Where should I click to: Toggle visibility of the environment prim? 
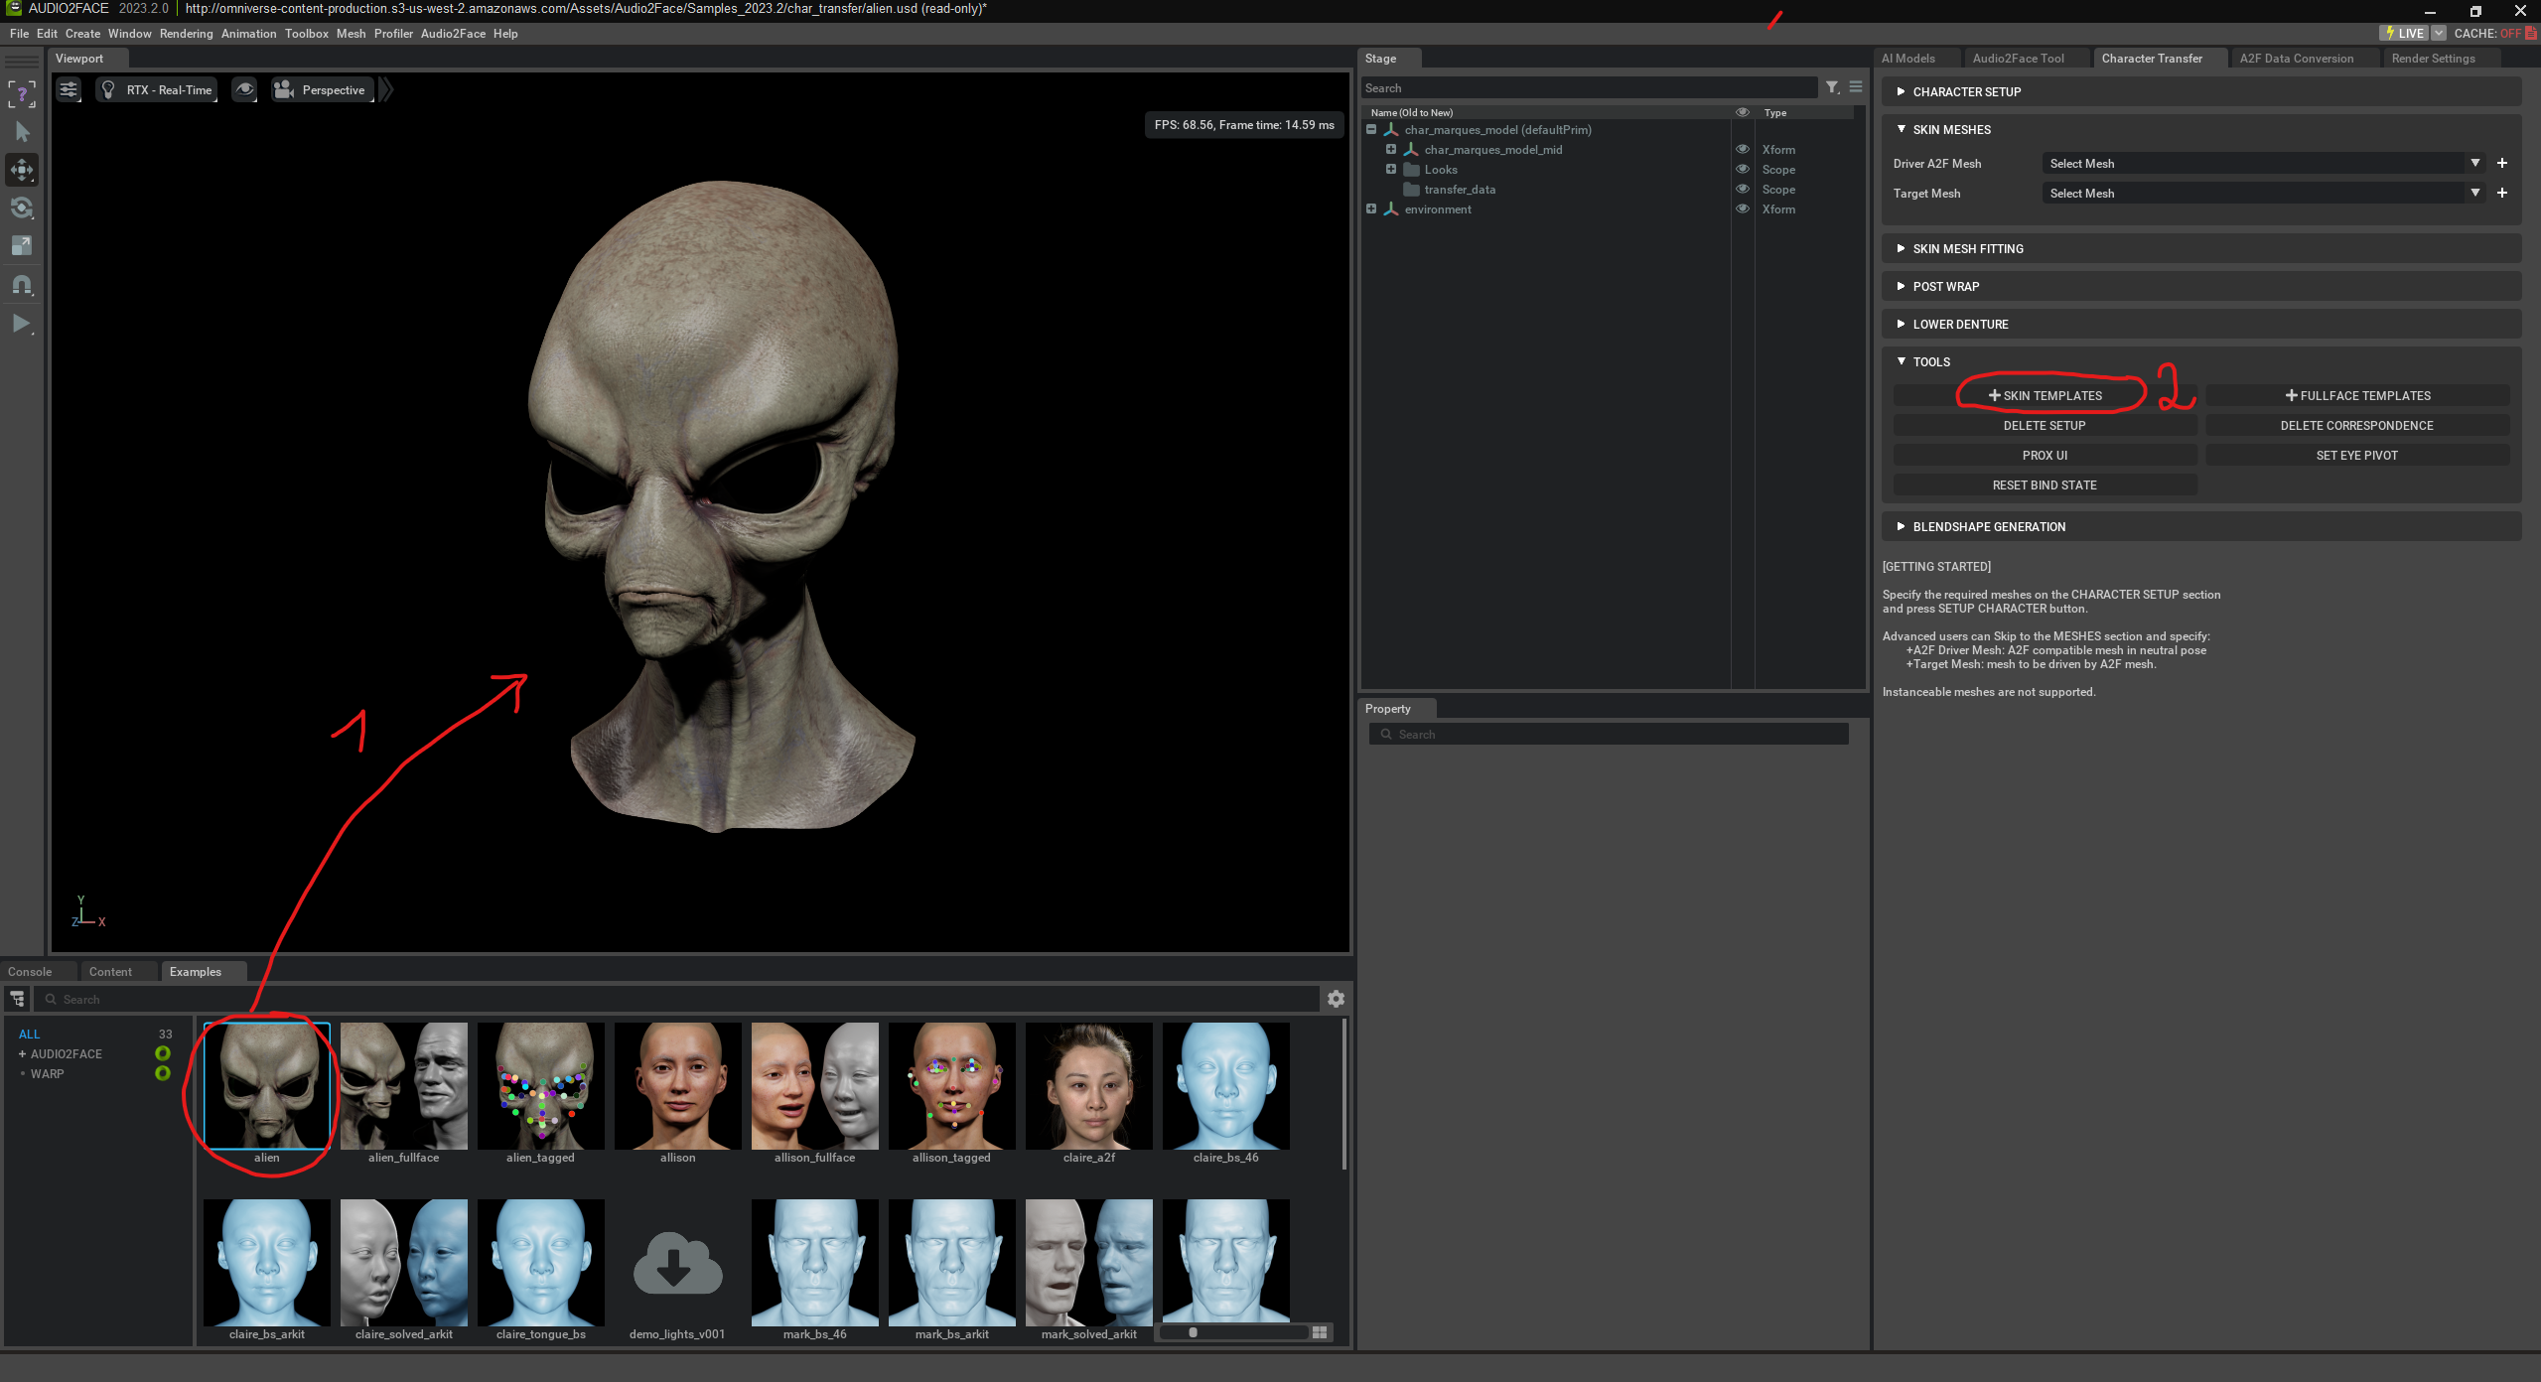tap(1742, 208)
